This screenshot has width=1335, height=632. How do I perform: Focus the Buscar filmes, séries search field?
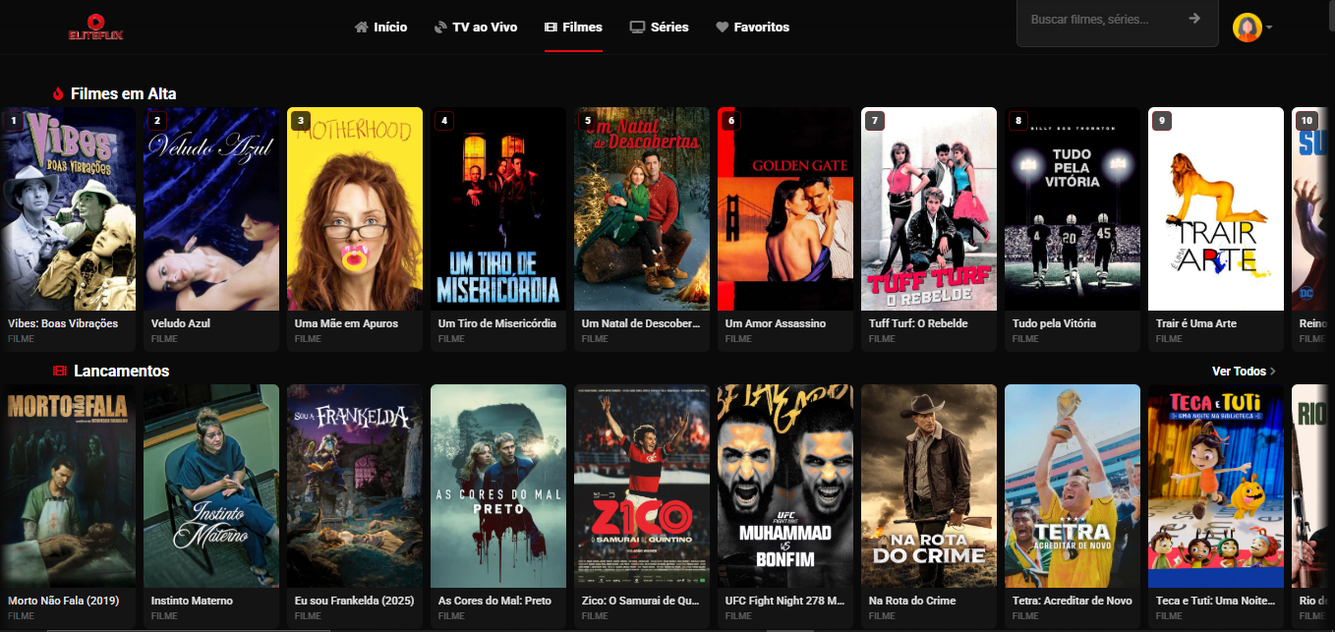pyautogui.click(x=1101, y=19)
